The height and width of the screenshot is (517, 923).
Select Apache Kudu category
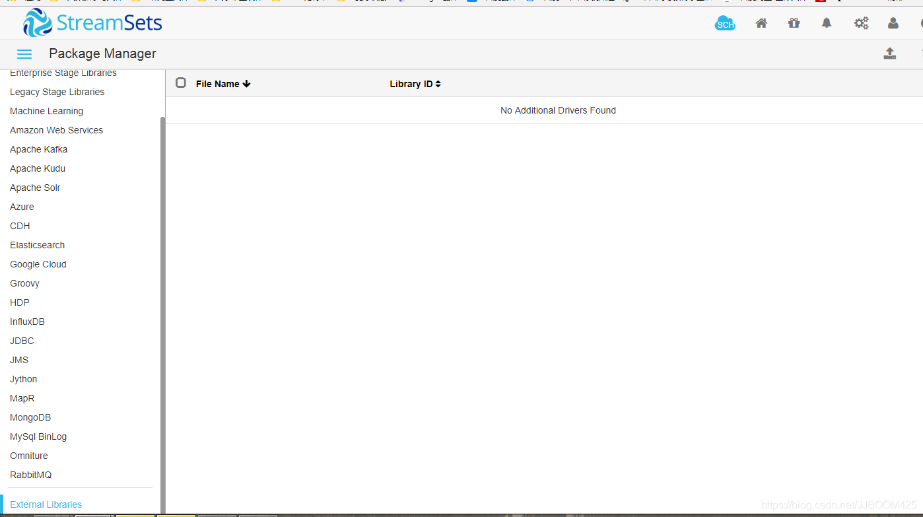(x=38, y=168)
